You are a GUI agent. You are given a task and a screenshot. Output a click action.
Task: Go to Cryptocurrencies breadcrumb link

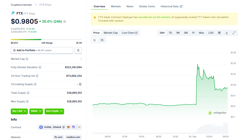pos(21,5)
